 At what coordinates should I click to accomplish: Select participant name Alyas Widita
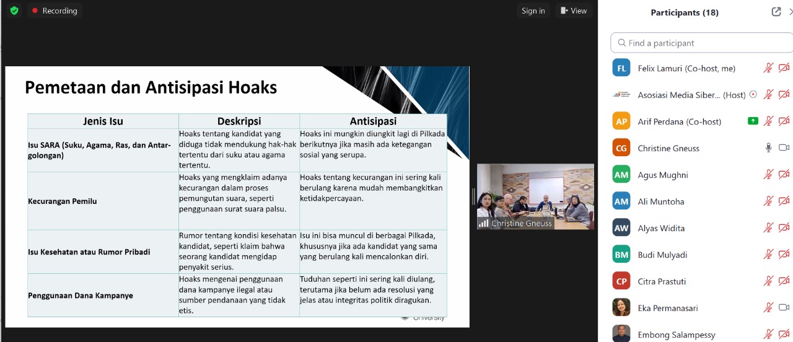[661, 228]
